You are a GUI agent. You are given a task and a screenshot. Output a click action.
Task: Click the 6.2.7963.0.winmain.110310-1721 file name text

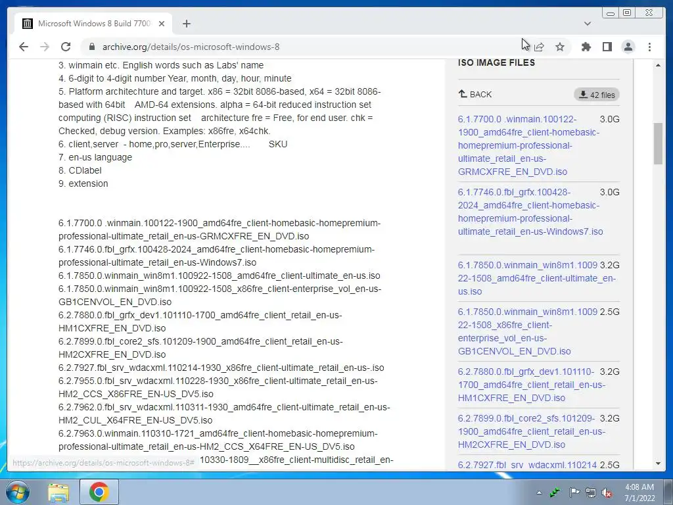[218, 440]
